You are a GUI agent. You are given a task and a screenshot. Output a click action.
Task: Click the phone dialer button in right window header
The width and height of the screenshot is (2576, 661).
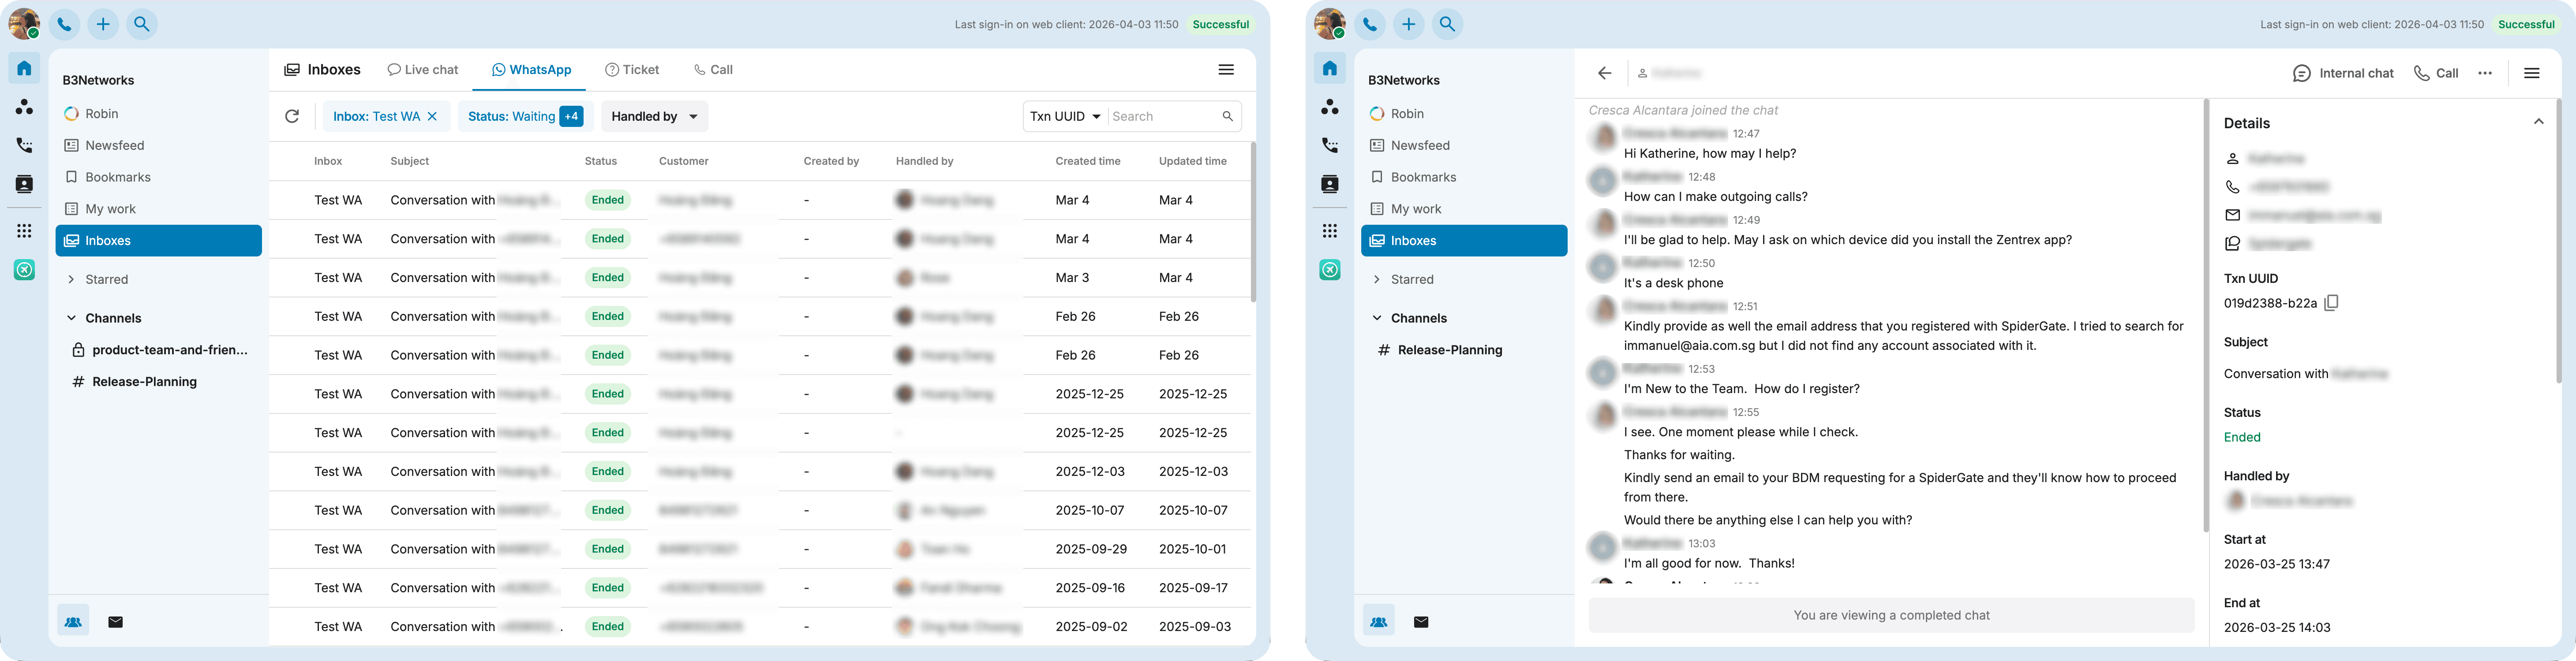1370,24
